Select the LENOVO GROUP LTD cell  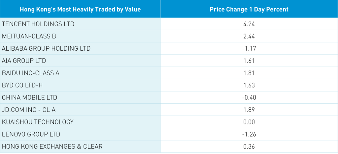point(31,134)
